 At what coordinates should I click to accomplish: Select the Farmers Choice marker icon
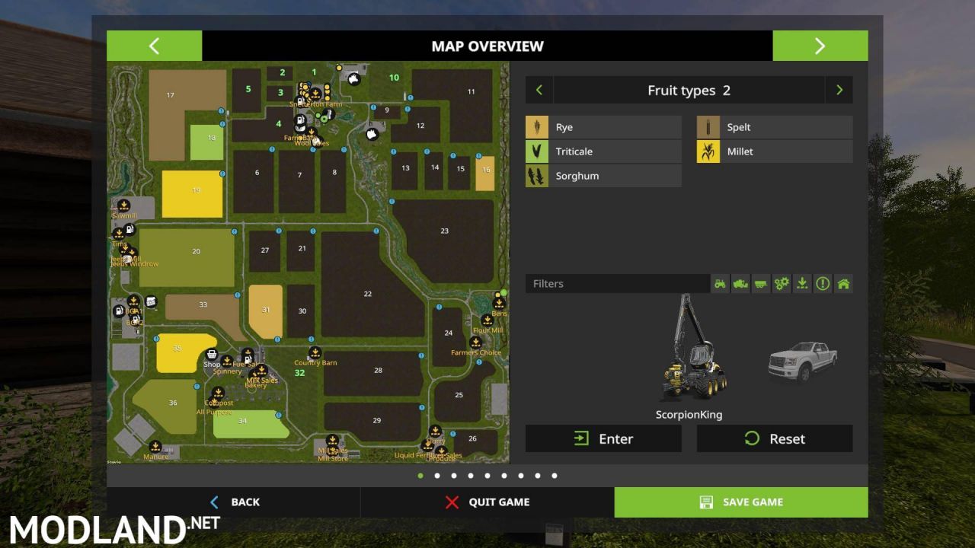click(475, 342)
